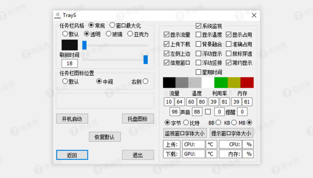Image resolution: width=313 pixels, height=178 pixels.
Task: Toggle the unlabeled checkbox after 声音 field
Action: click(208, 112)
